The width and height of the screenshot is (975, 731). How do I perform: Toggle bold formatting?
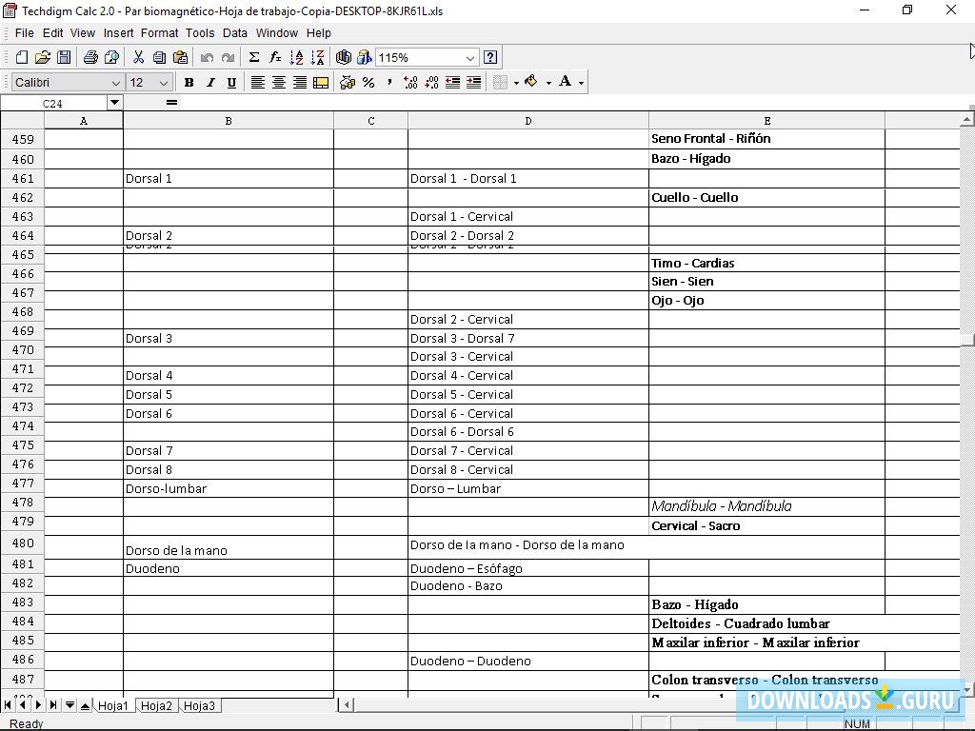tap(189, 82)
